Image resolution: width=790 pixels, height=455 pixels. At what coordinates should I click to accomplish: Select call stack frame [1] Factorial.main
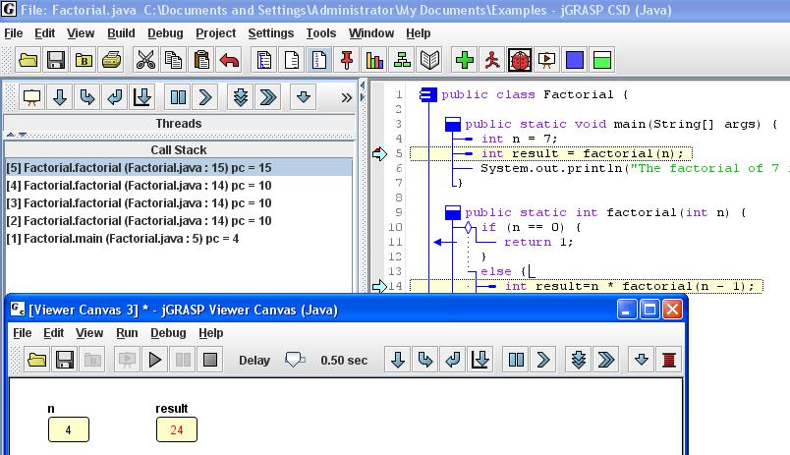coord(179,239)
